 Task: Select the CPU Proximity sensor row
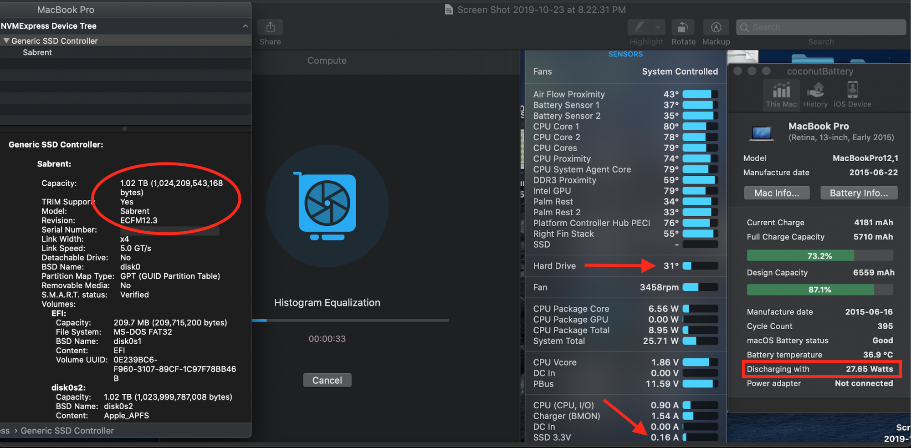click(625, 159)
